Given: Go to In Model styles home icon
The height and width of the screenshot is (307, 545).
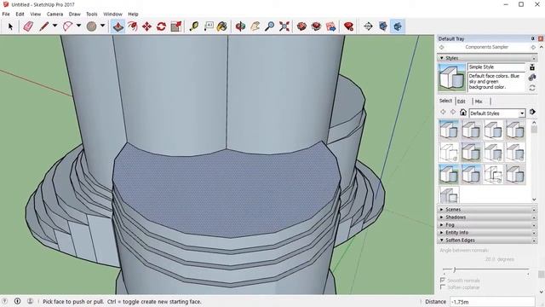Looking at the screenshot, I should coord(463,112).
